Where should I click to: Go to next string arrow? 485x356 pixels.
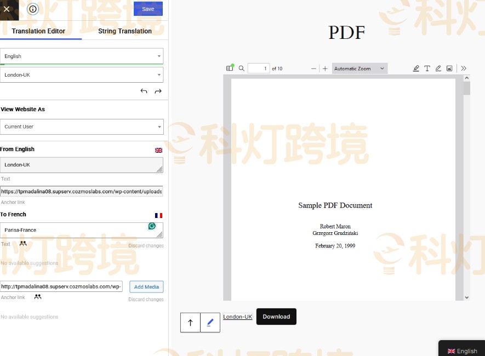click(x=158, y=91)
